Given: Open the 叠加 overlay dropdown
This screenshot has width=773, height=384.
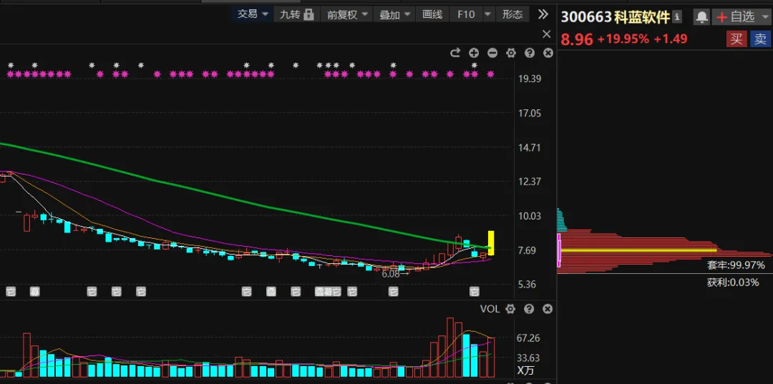Looking at the screenshot, I should (x=395, y=14).
